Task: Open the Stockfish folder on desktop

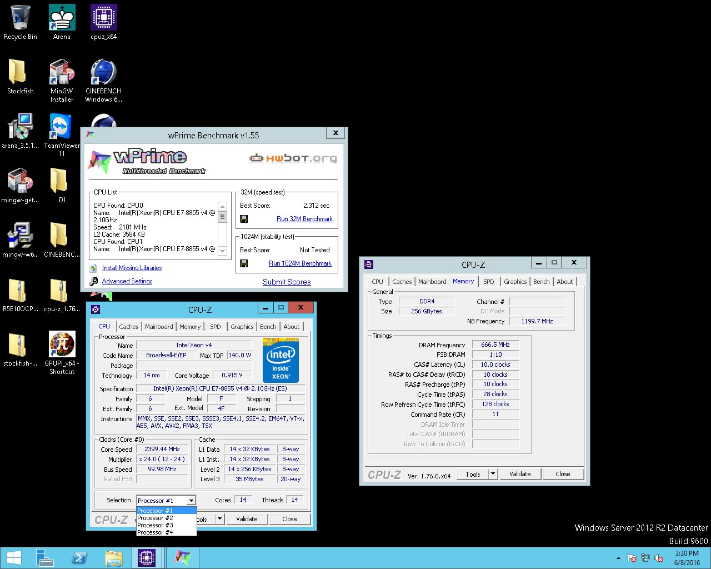Action: 21,77
